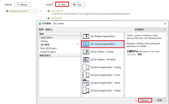Viewport: 169px width, 104px height.
Task: Click the folder icon beside addressbook
Action: (49, 11)
